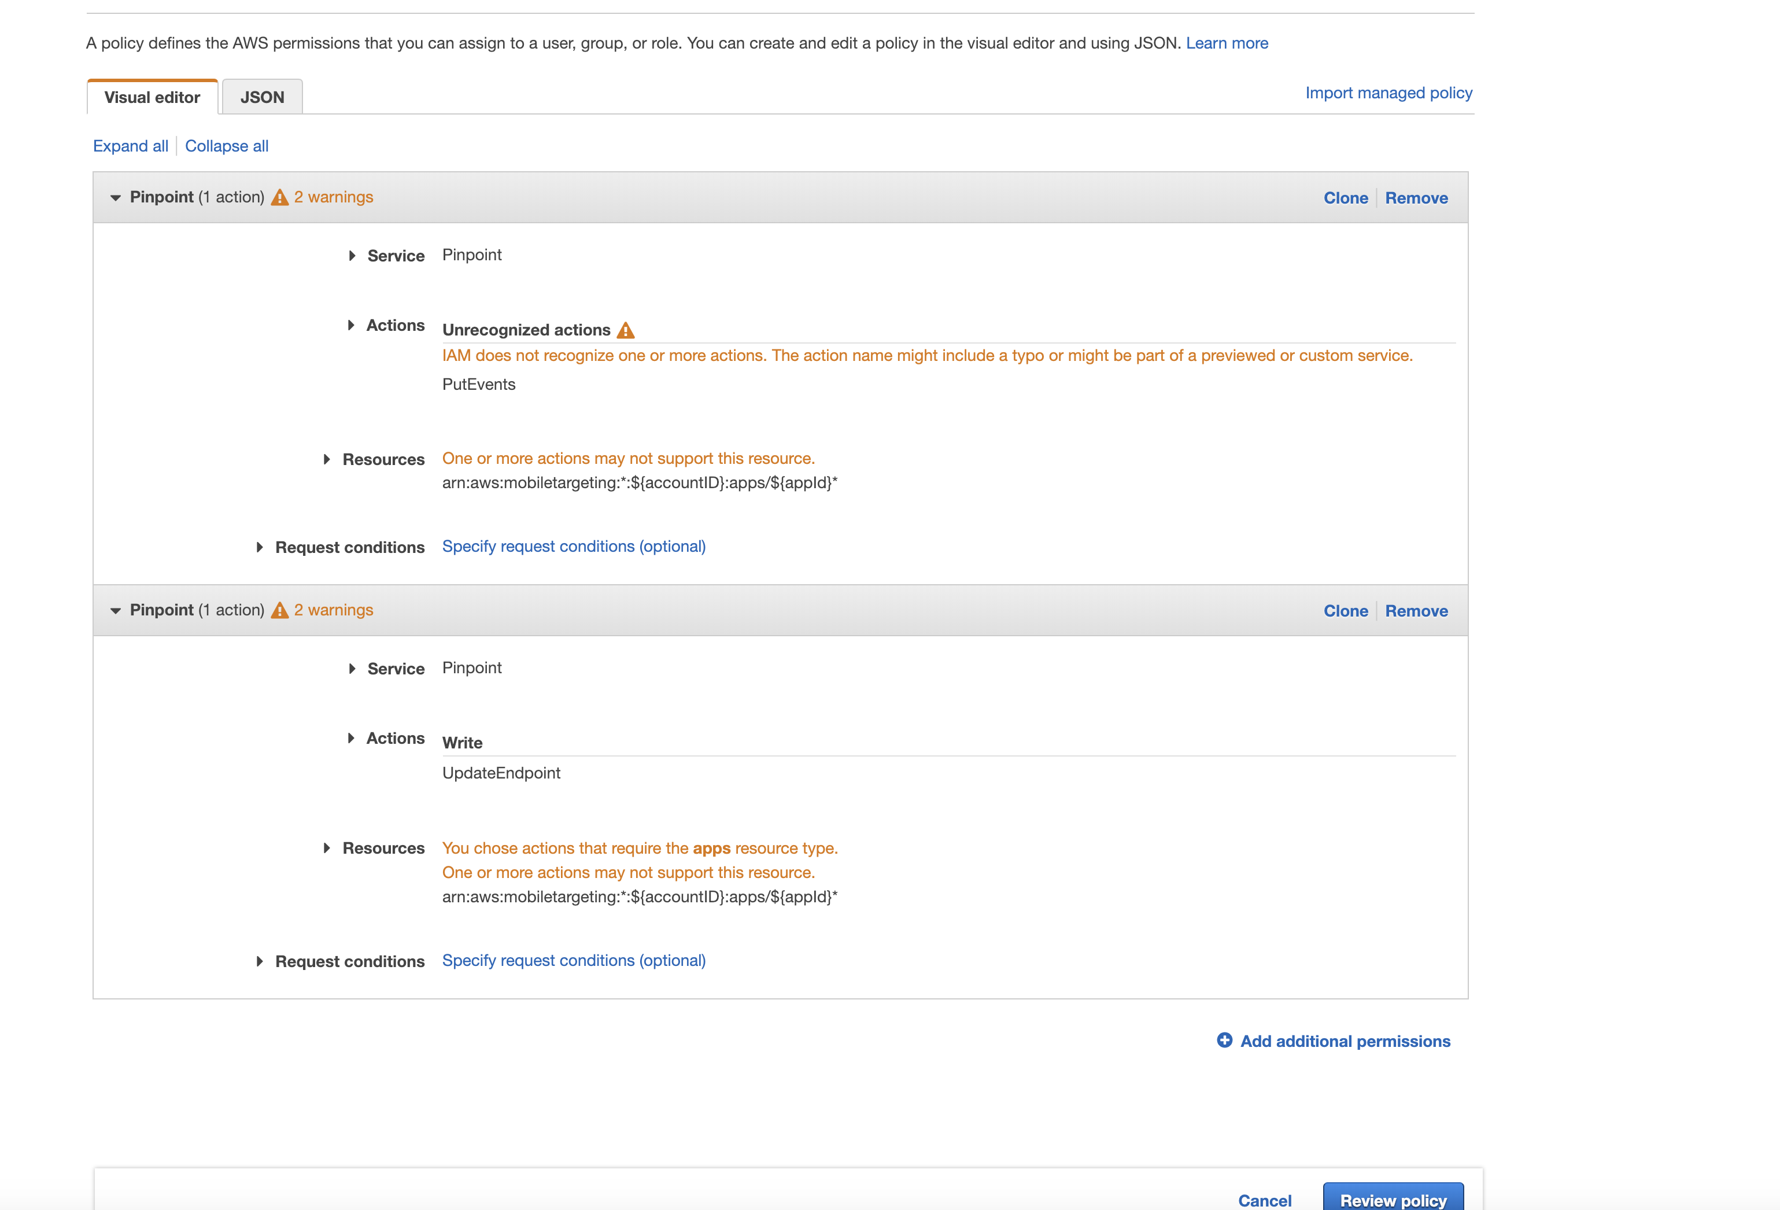The image size is (1780, 1210).
Task: Clone the first Pinpoint statement
Action: (1346, 198)
